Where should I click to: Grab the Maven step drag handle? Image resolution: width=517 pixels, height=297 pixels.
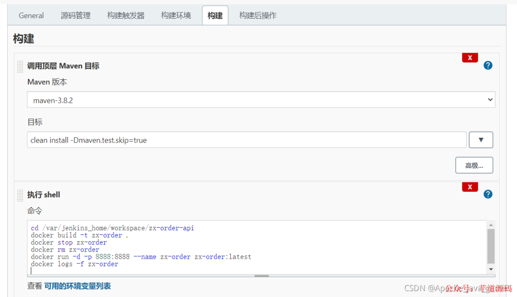pyautogui.click(x=20, y=66)
